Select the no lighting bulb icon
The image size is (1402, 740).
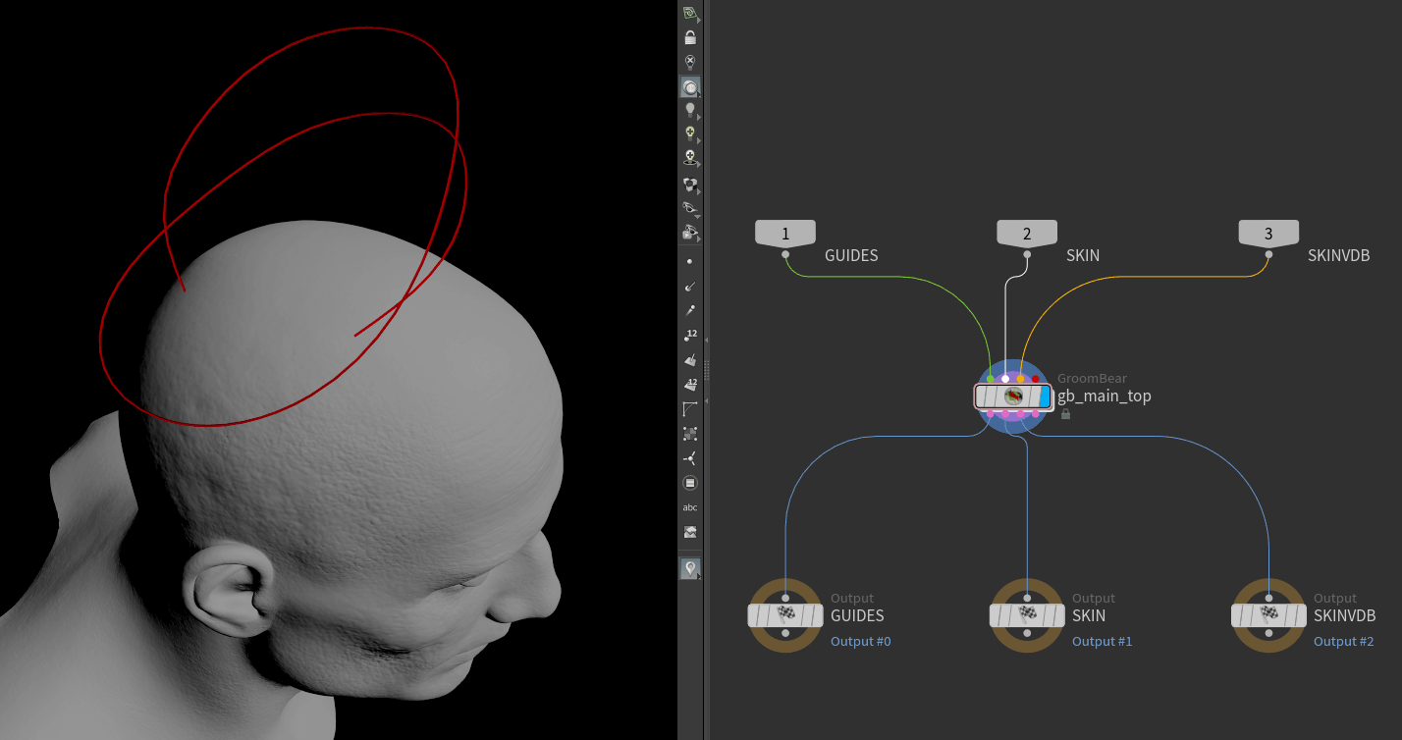click(690, 62)
